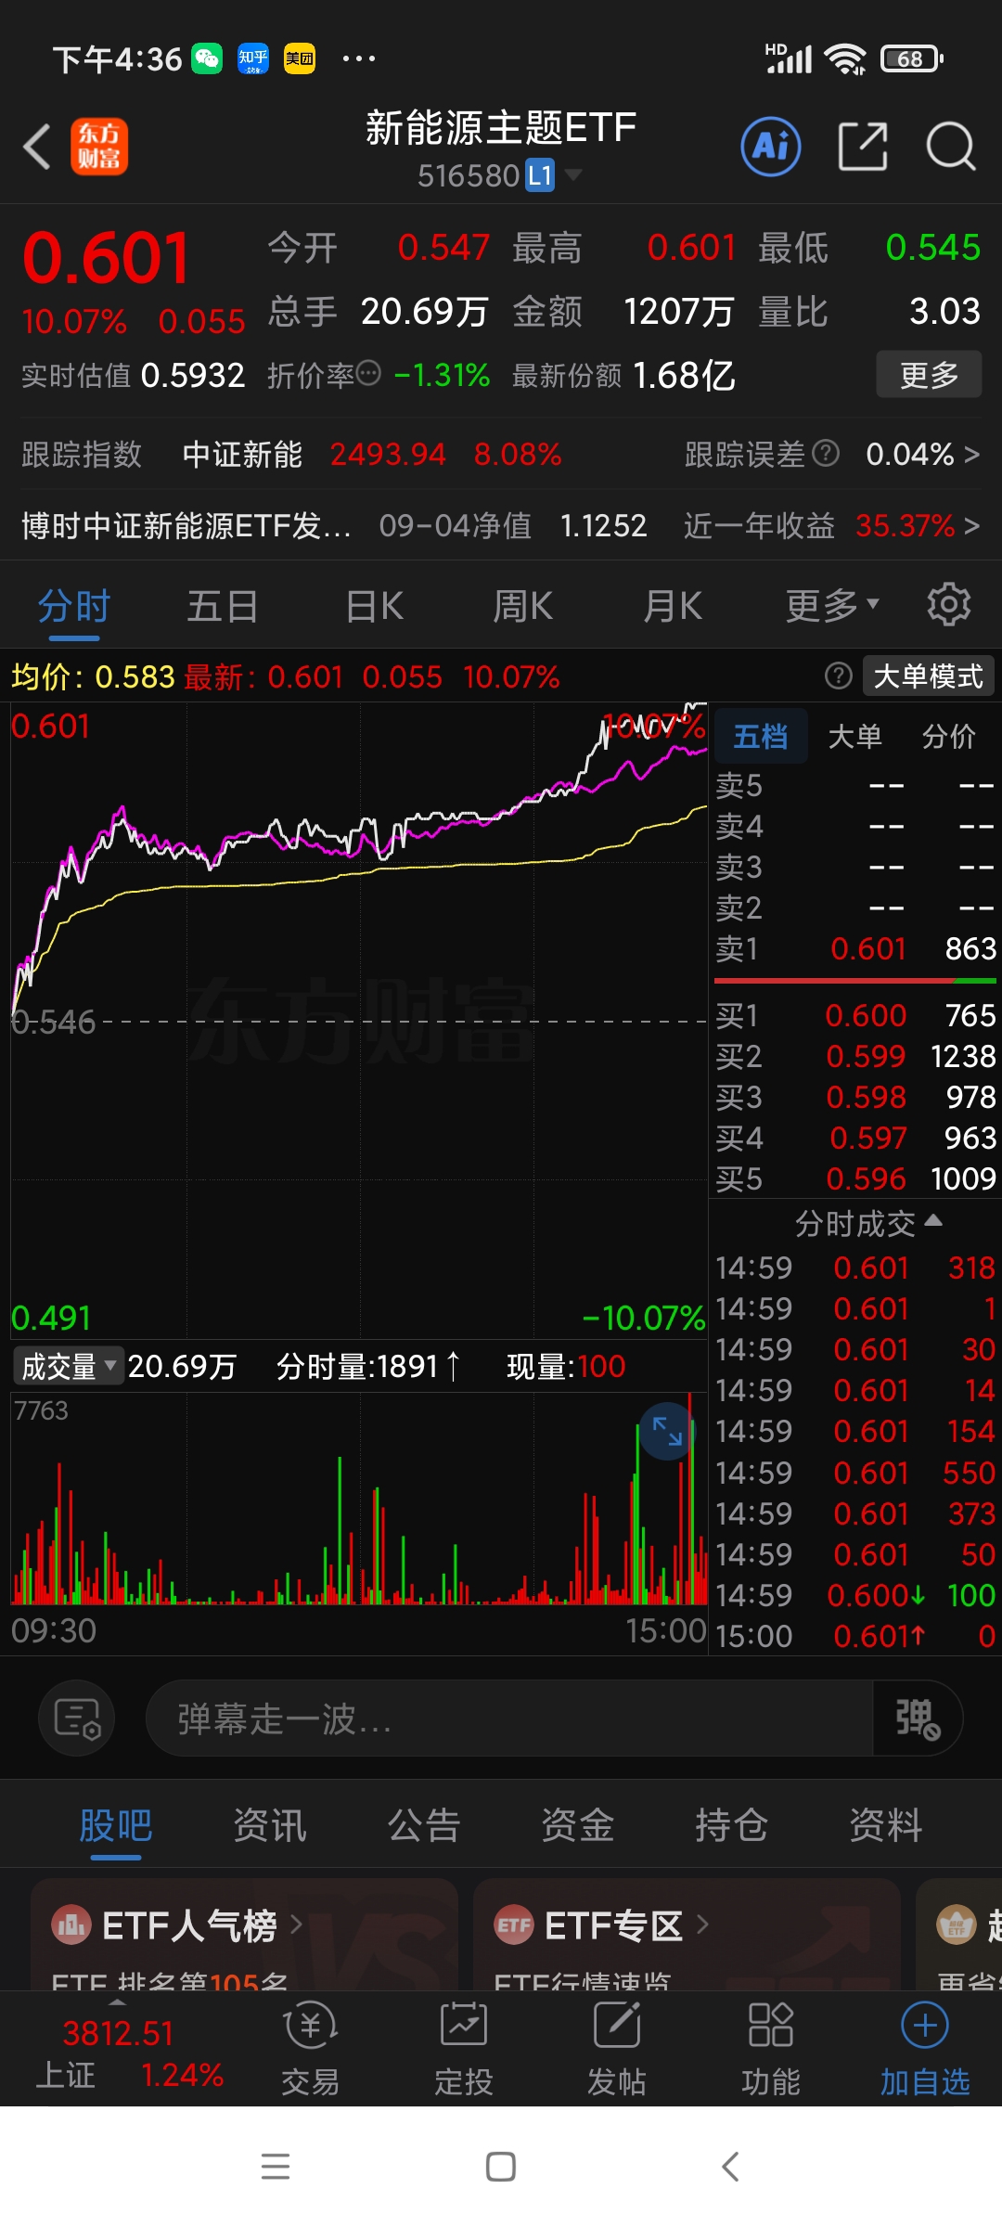Select 分时 chart tab

pyautogui.click(x=74, y=606)
